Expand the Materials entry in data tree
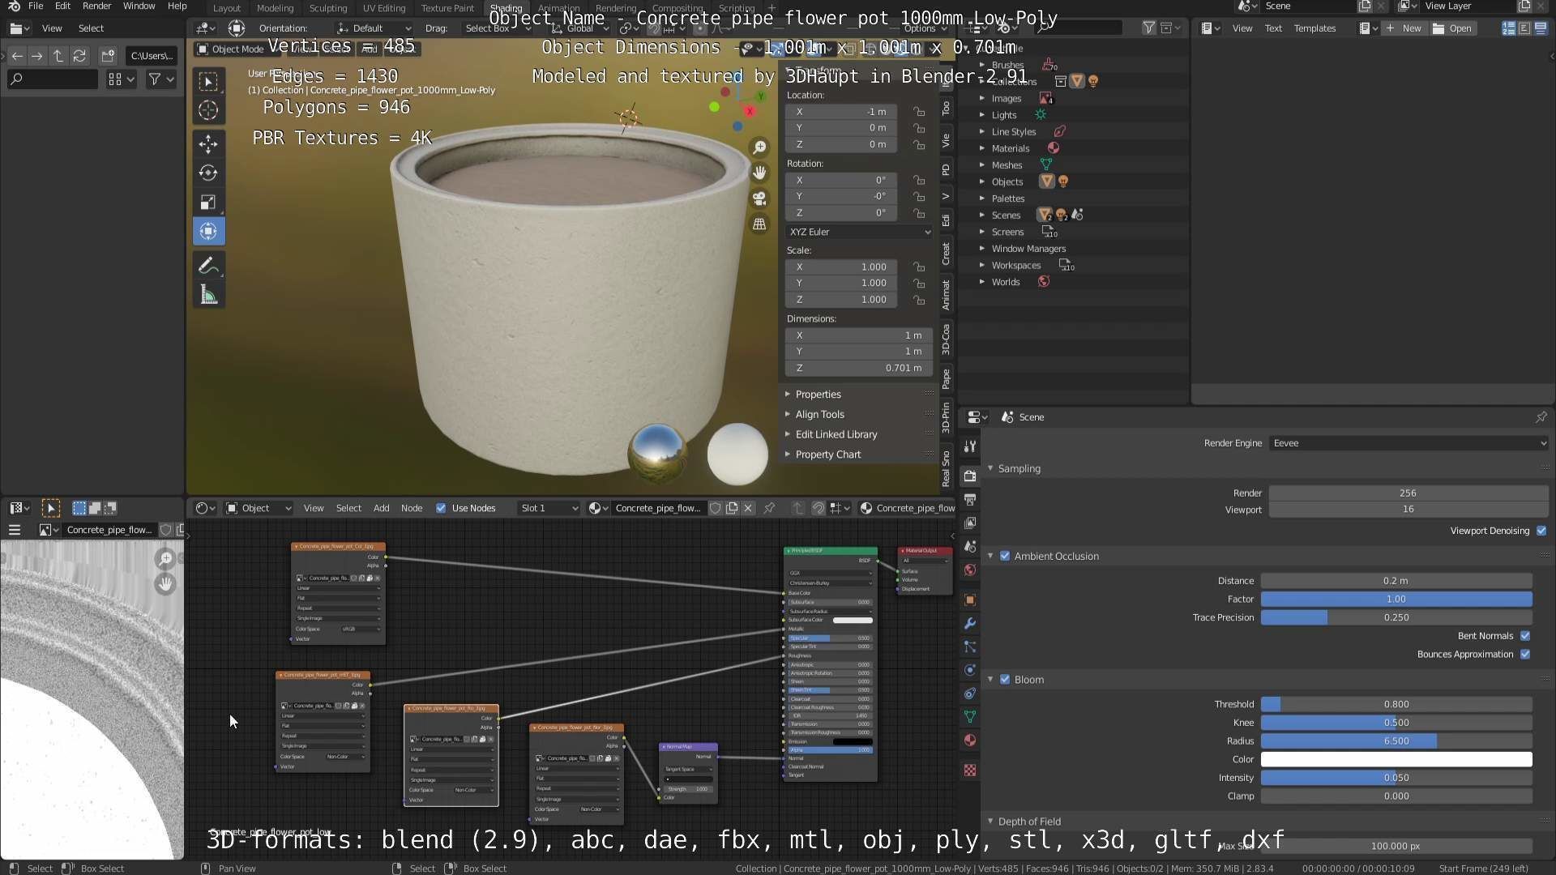The width and height of the screenshot is (1556, 875). click(x=982, y=148)
